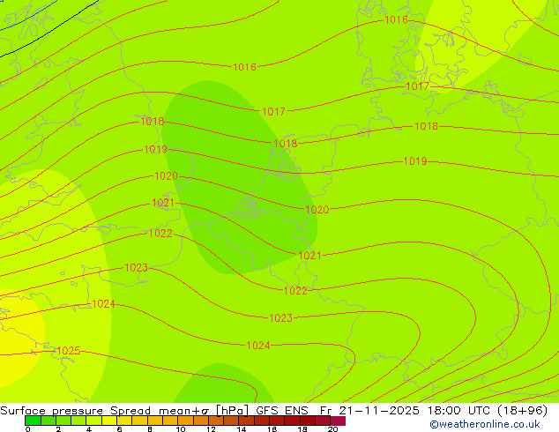The width and height of the screenshot is (559, 432).
Task: Click the 1023 isobar label over southwest England
Action: [x=136, y=268]
